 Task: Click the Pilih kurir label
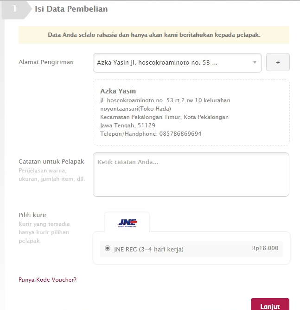pyautogui.click(x=32, y=215)
